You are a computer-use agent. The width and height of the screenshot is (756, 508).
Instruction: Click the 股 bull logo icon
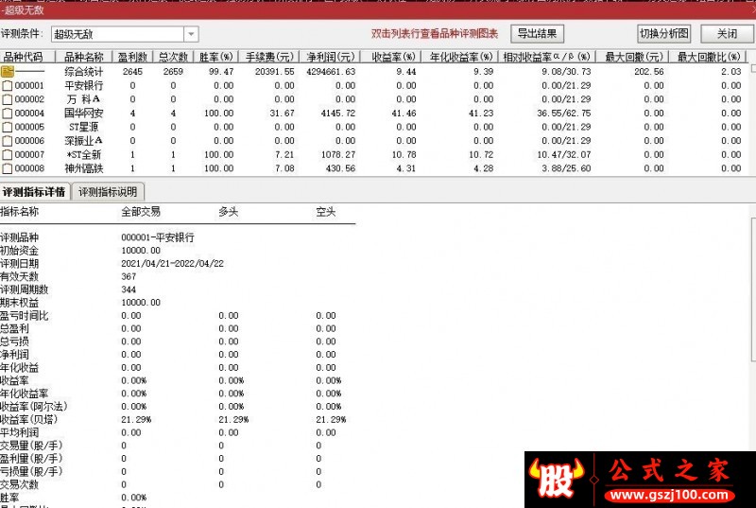[x=557, y=479]
